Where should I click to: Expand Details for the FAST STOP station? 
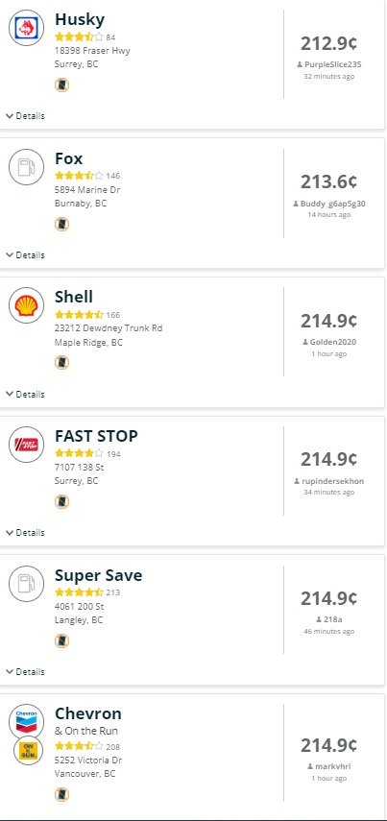25,533
